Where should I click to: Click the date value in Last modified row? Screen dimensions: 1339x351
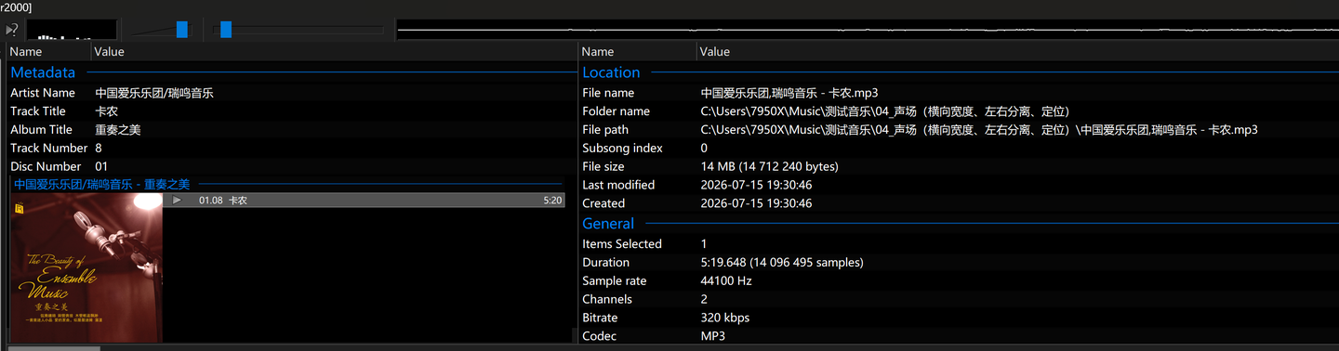tap(756, 185)
